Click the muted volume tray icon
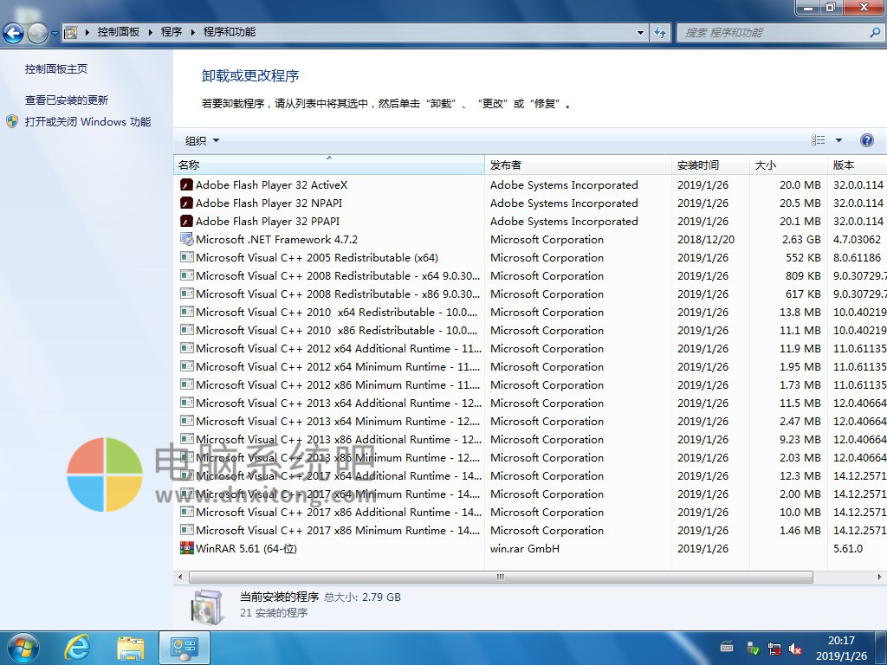This screenshot has width=887, height=665. pyautogui.click(x=795, y=649)
